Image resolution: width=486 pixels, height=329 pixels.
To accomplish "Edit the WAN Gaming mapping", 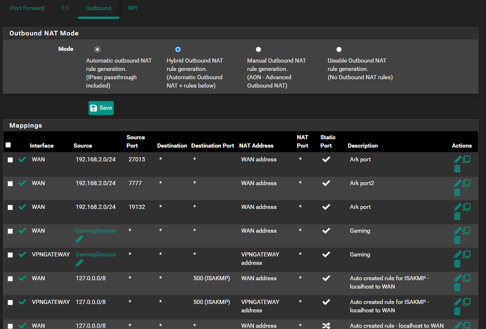I will (x=458, y=231).
